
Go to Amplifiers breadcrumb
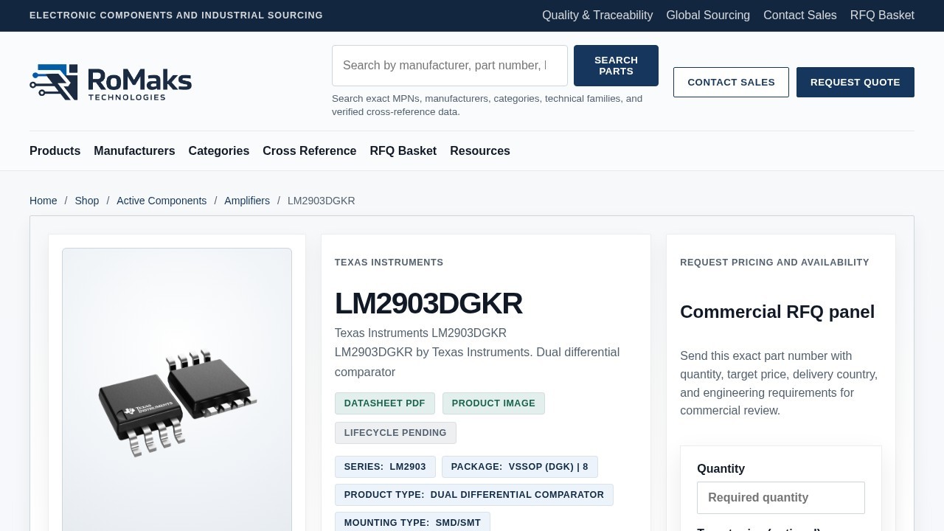point(247,201)
